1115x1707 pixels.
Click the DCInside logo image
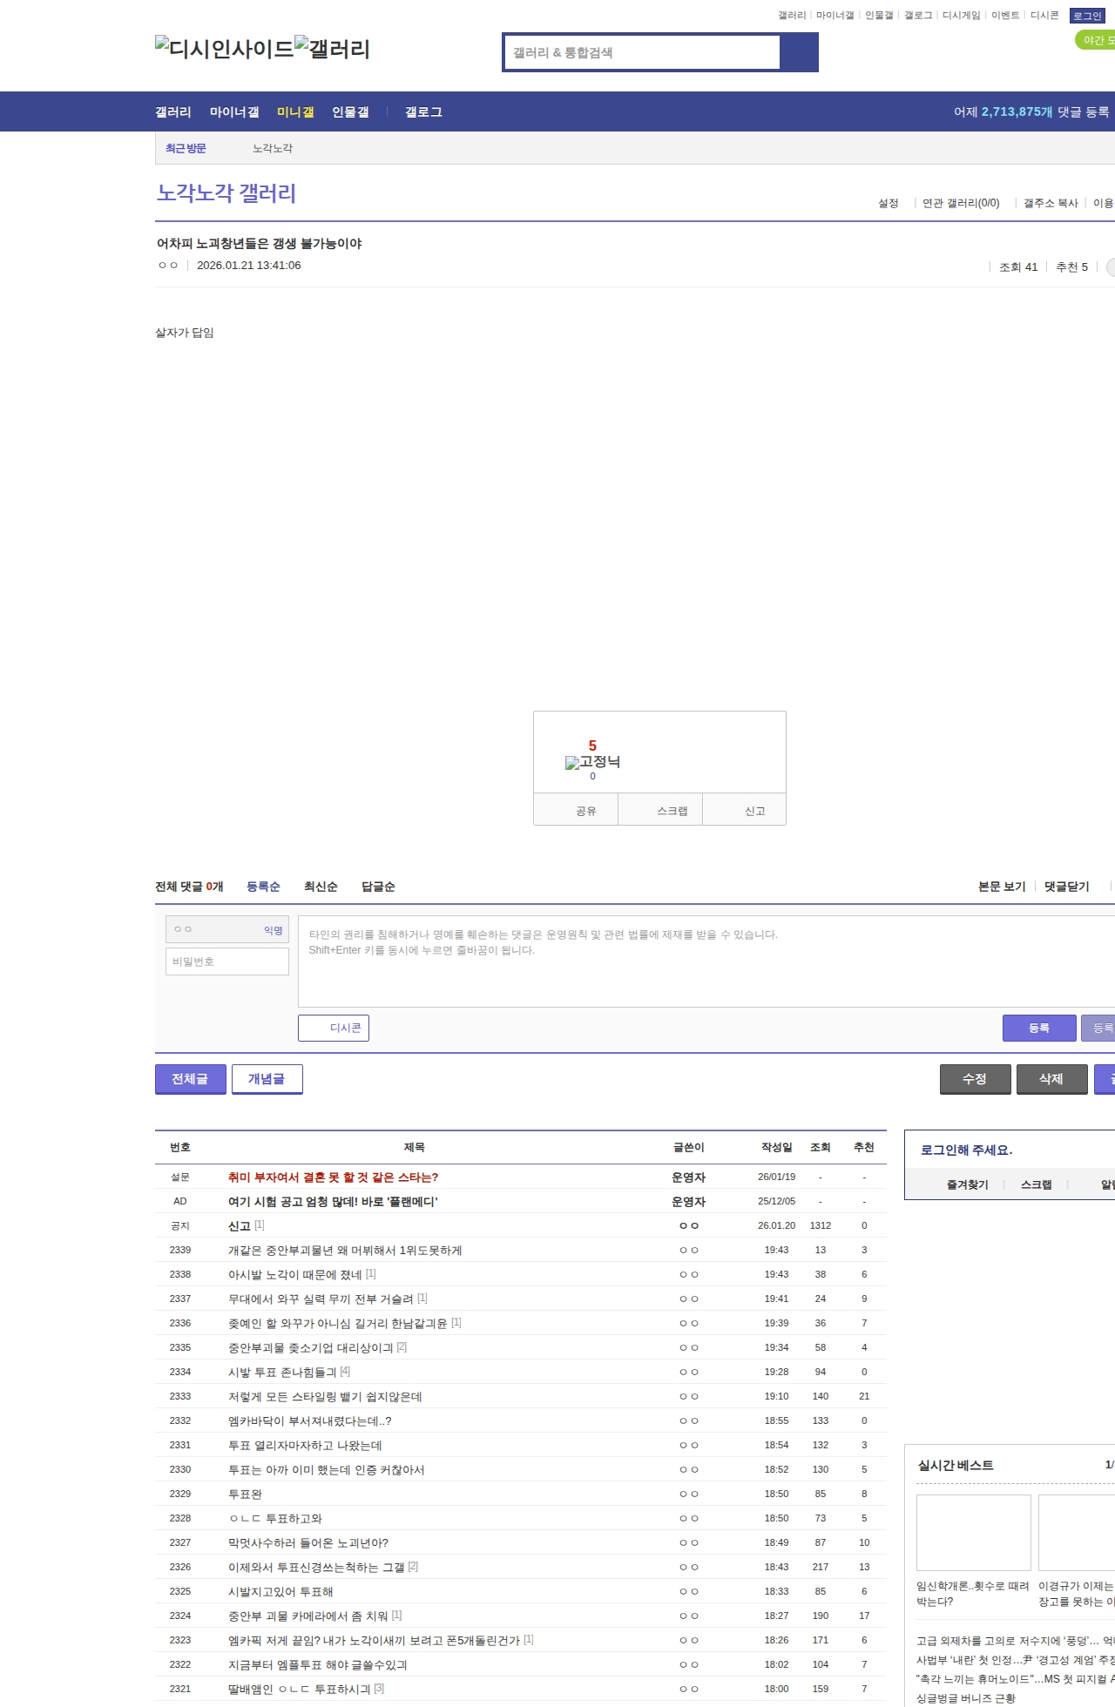point(224,49)
